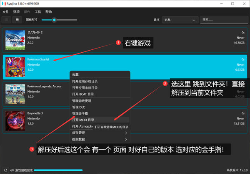Viewport: 250px width, 174px height.
Task: Choose 管理 DLC menu entry
Action: (100, 107)
